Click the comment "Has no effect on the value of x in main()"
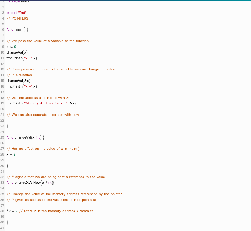The height and width of the screenshot is (231, 251). [x=43, y=149]
